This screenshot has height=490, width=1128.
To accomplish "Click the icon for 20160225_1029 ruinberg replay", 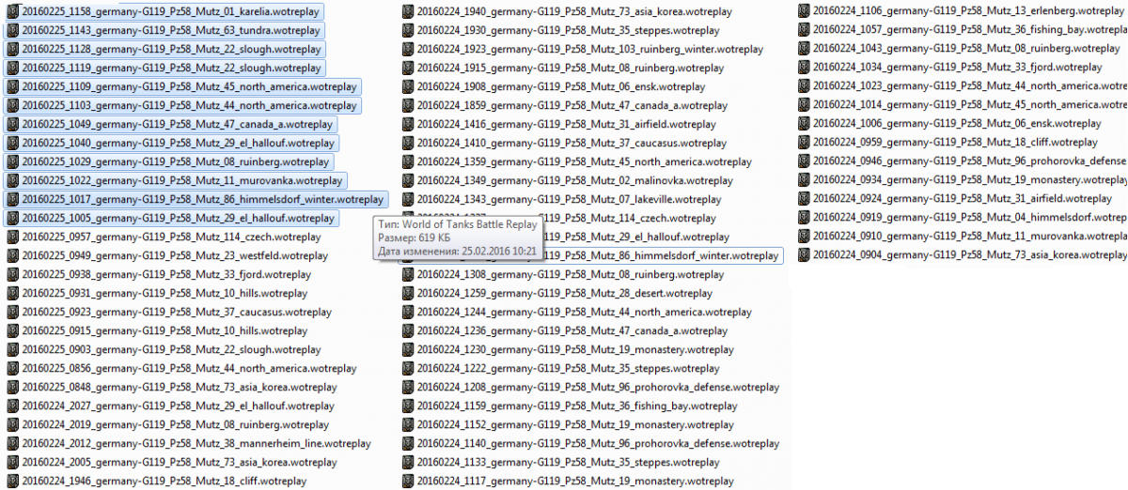I will pyautogui.click(x=12, y=162).
